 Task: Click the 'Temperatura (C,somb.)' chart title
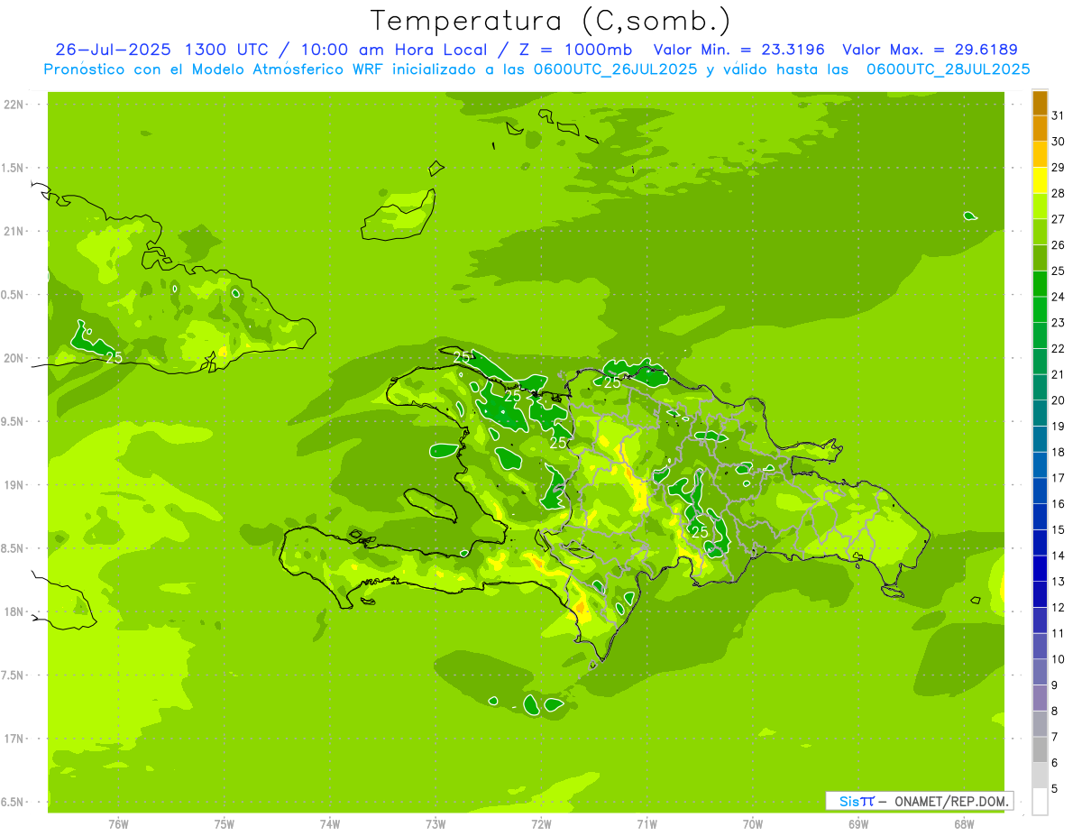(x=551, y=21)
